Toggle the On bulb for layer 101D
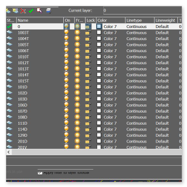 pos(66,87)
